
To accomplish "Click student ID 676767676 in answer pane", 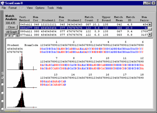I will point(15,52).
